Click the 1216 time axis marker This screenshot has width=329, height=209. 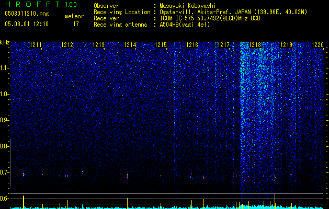point(192,45)
